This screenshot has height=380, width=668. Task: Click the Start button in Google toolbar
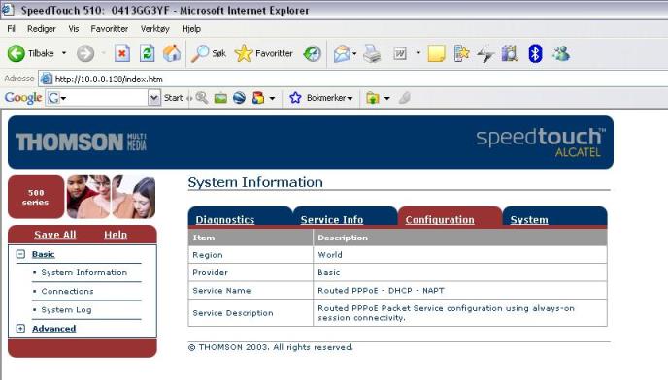click(x=174, y=98)
